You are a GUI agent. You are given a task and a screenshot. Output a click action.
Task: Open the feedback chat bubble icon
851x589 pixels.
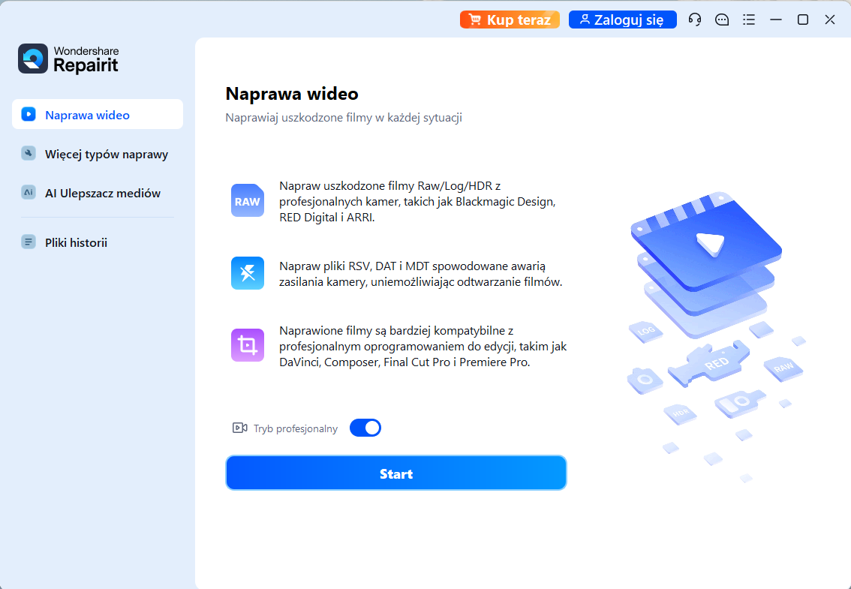point(721,20)
